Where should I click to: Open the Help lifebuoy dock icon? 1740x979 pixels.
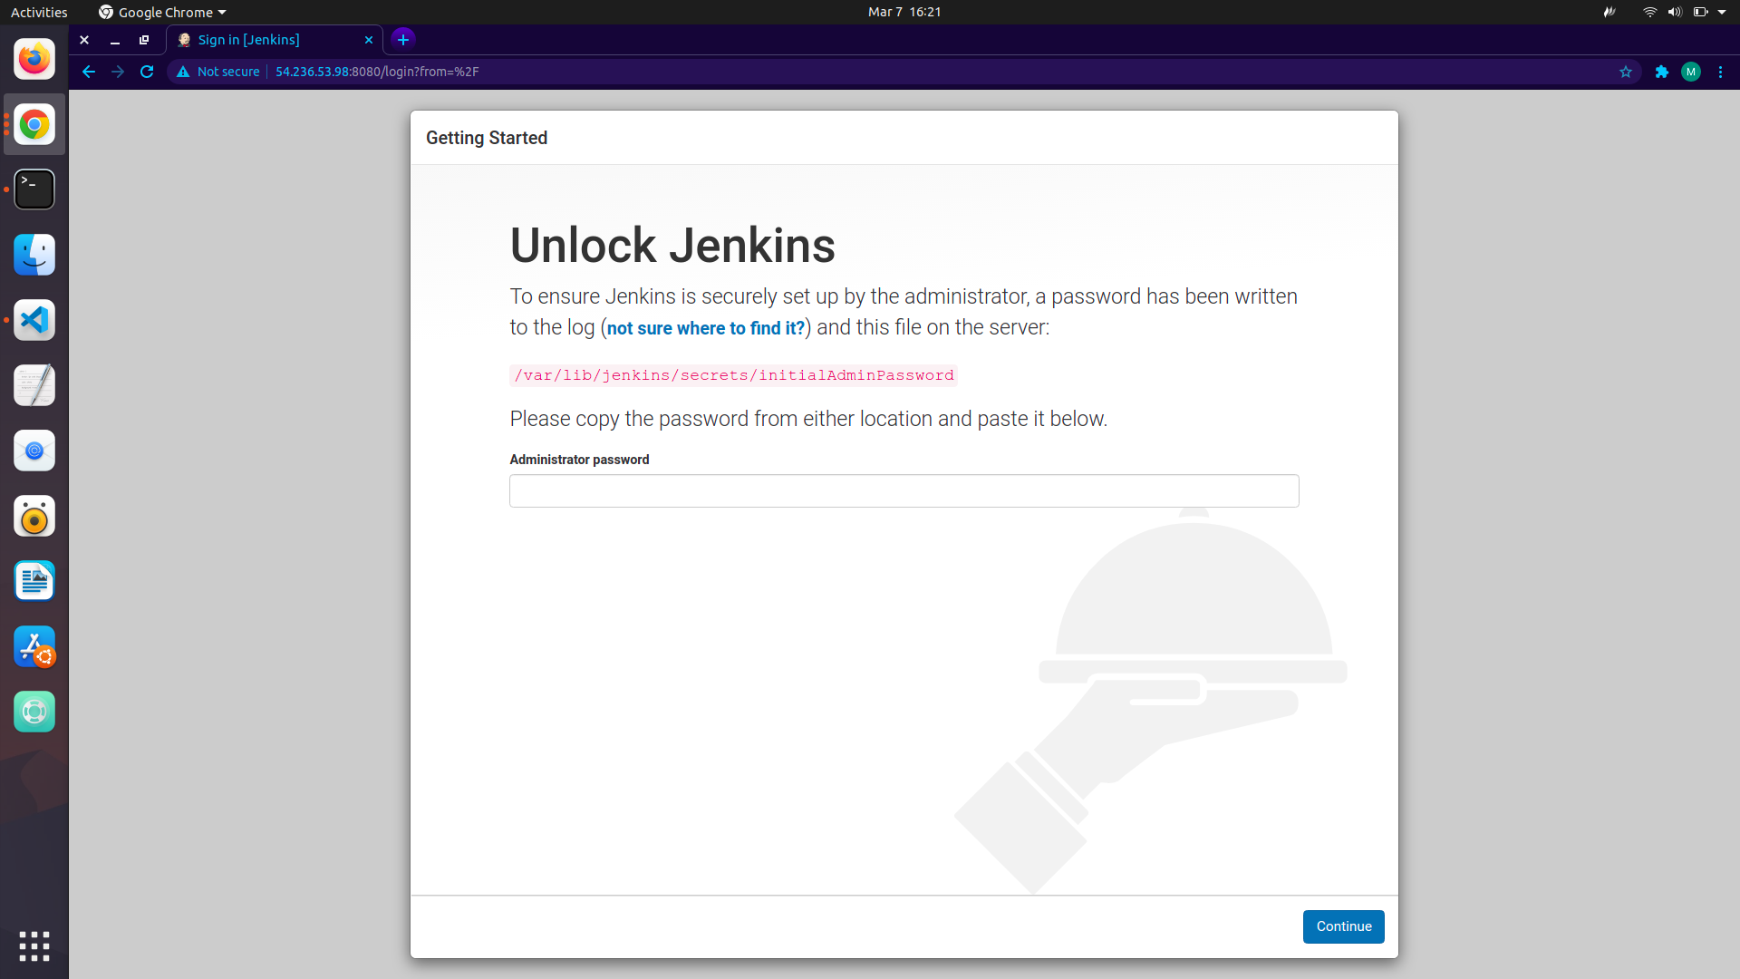coord(34,712)
